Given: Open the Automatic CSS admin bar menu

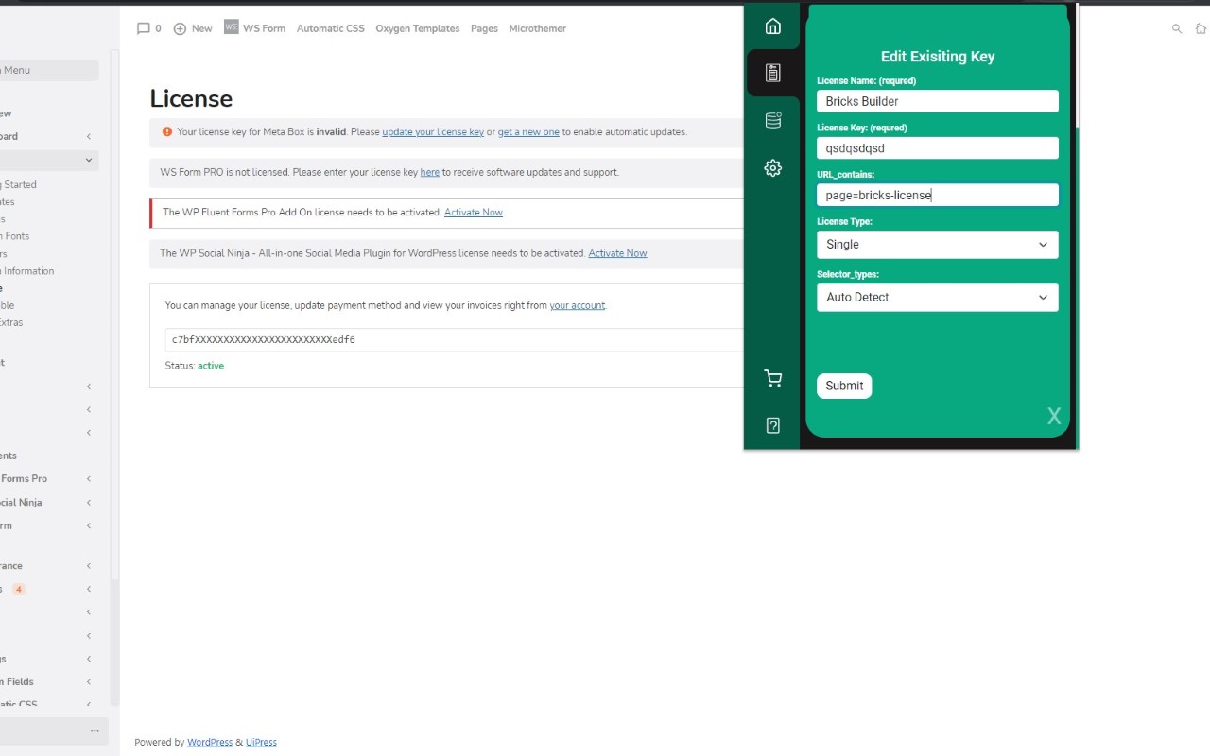Looking at the screenshot, I should click(x=330, y=28).
